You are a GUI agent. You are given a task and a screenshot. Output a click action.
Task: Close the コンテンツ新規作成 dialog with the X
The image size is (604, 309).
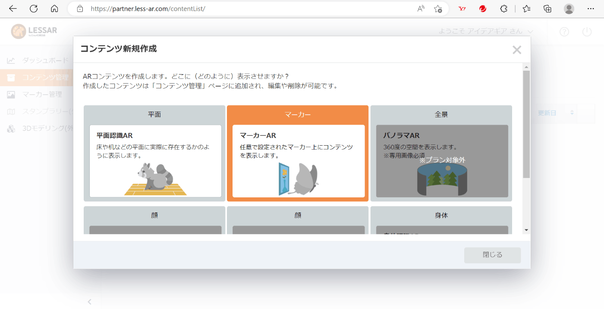click(517, 50)
